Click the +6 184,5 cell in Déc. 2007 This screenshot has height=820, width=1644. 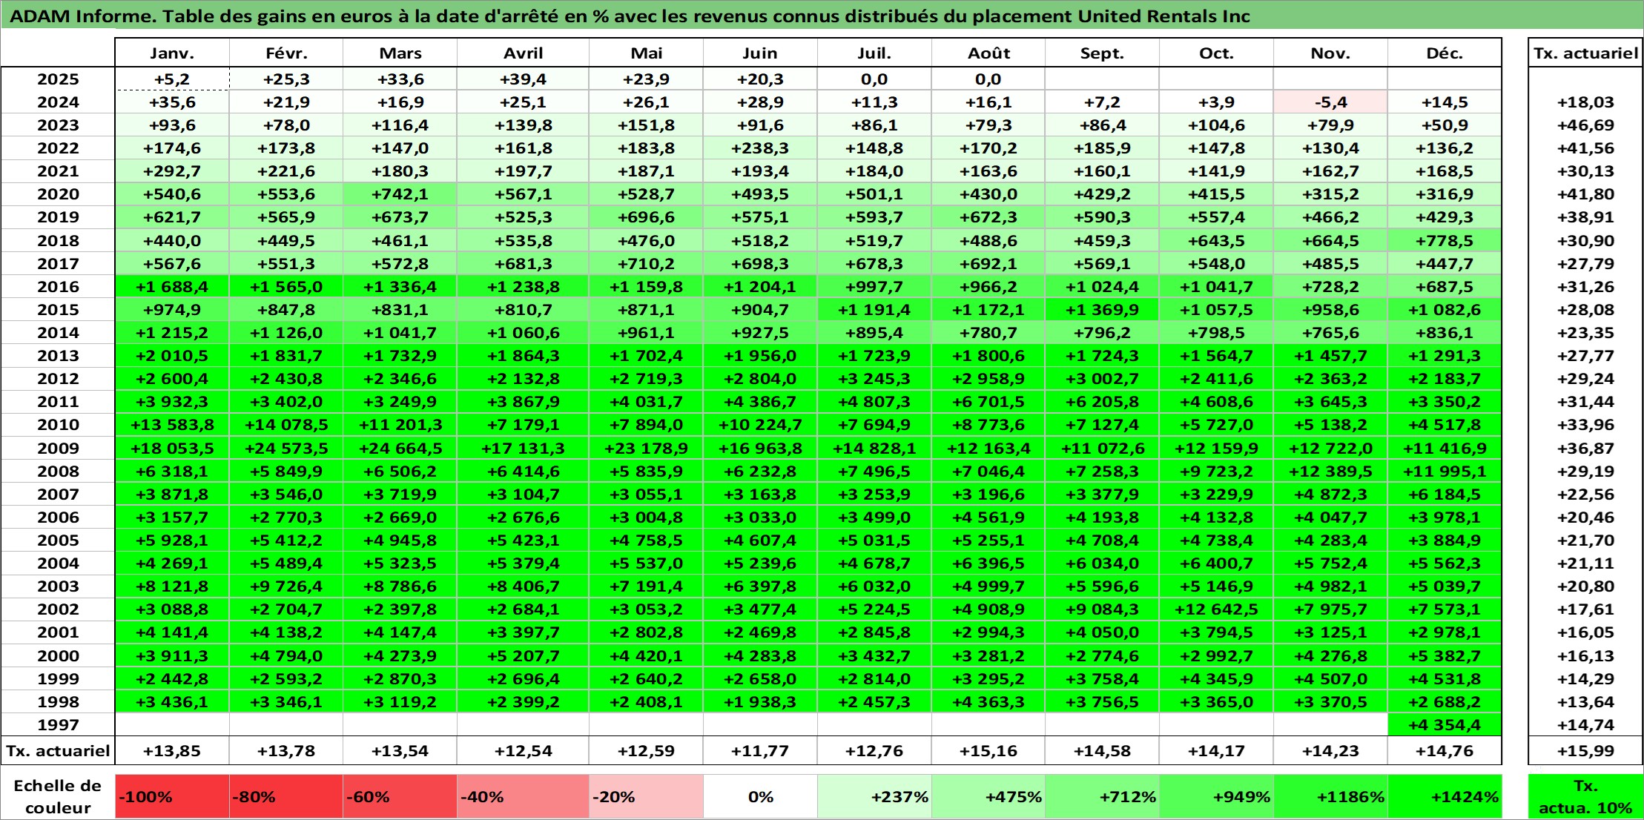[1445, 494]
